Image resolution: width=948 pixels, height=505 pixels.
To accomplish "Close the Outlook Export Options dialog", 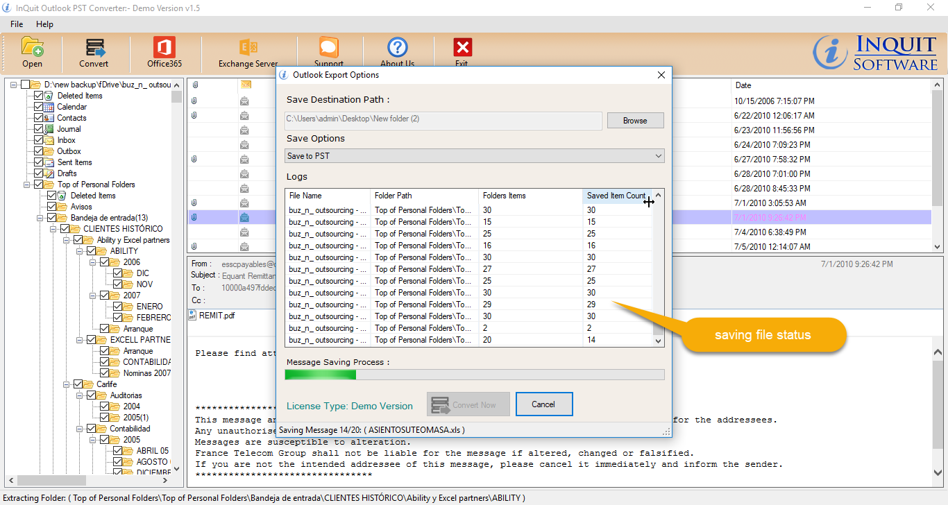I will [660, 75].
